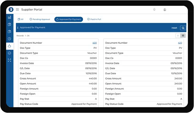Open the dashboard chart sidebar icon
This screenshot has width=194, height=113.
(x=9, y=17)
